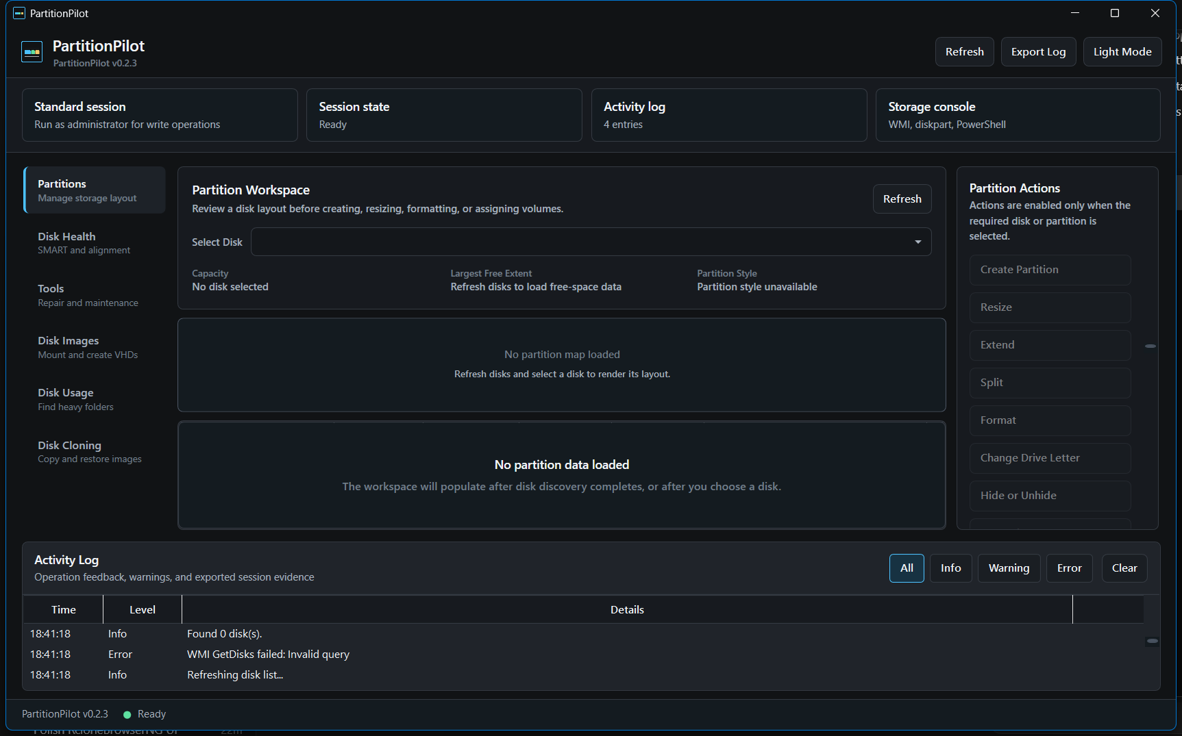
Task: Click the Format partition action
Action: 1050,420
